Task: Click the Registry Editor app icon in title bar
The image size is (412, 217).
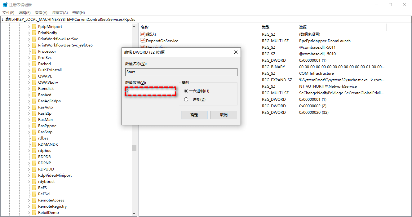Action: point(5,5)
